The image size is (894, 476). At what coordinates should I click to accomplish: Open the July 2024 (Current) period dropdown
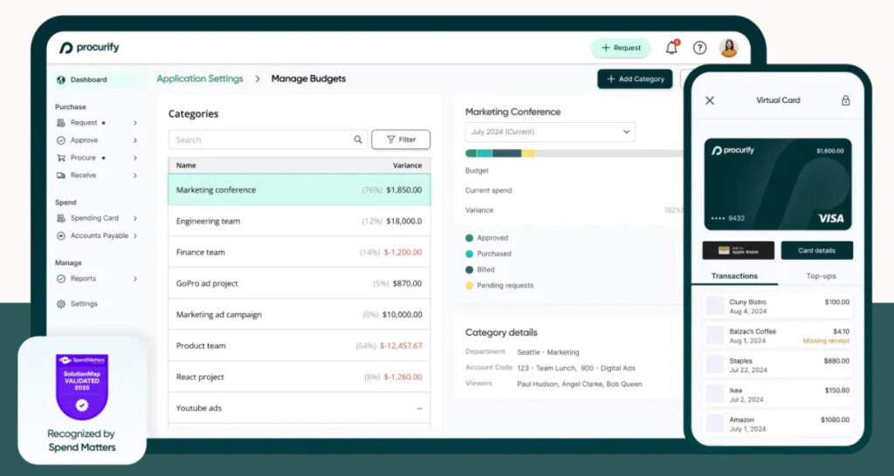[x=550, y=132]
